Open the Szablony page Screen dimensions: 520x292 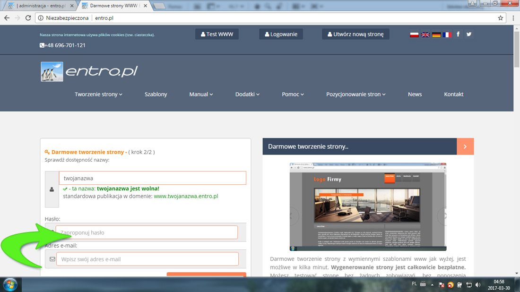pos(156,94)
